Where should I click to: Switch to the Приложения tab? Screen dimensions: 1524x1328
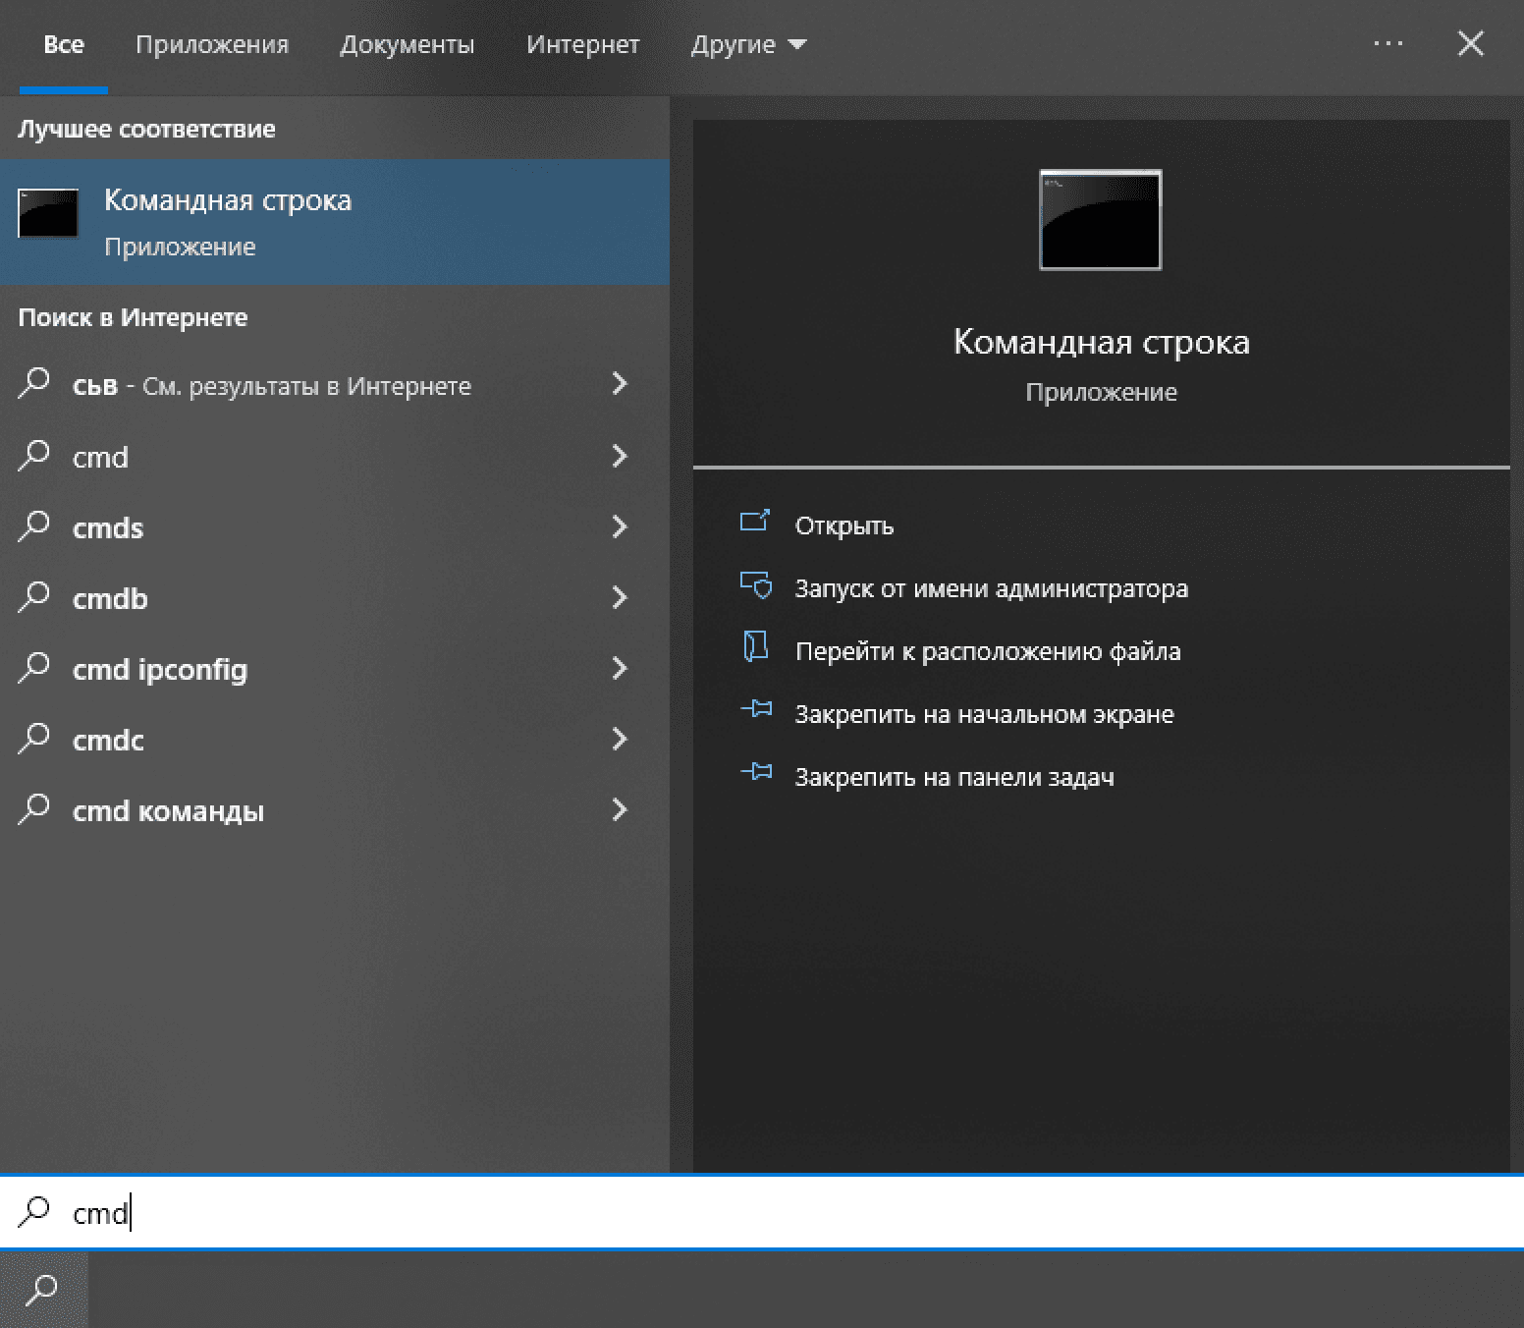click(212, 45)
